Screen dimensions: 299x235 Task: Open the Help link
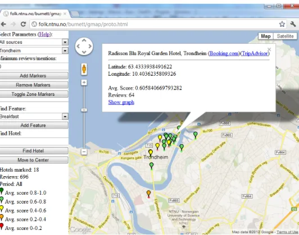[44, 34]
